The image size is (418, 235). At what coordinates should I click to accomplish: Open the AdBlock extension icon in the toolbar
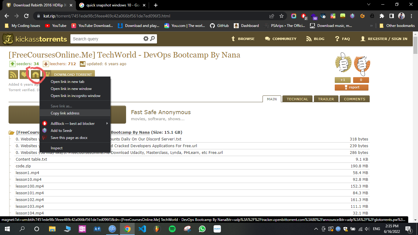[303, 16]
